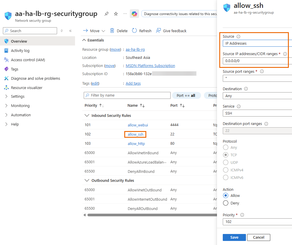Launch Copilot from the top bar
This screenshot has width=292, height=245.
134,14
